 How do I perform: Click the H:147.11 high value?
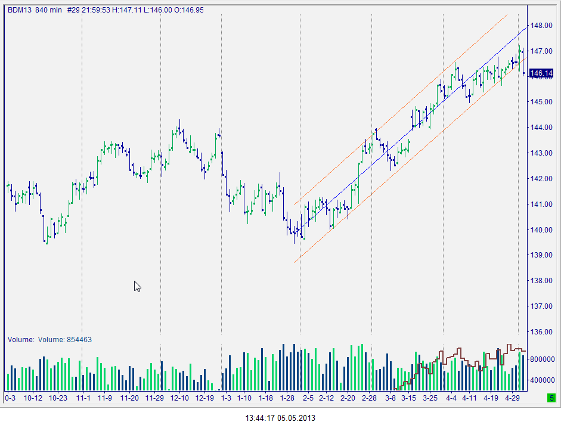coord(127,10)
